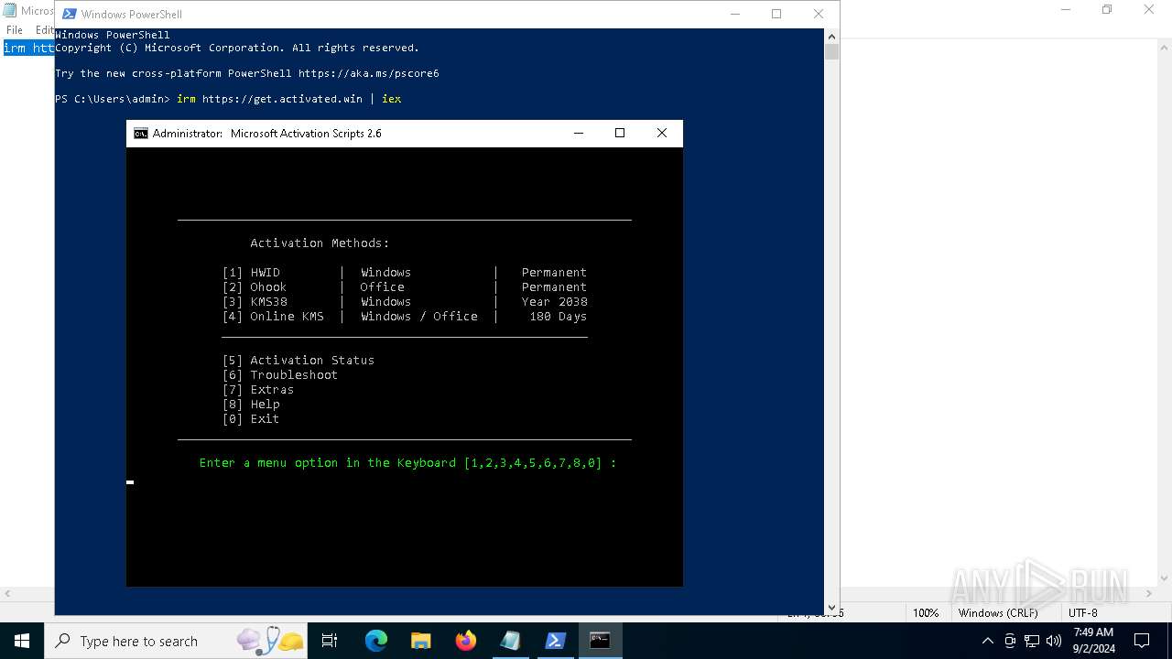Open File Explorer from the taskbar
Image resolution: width=1172 pixels, height=659 pixels.
click(x=421, y=641)
